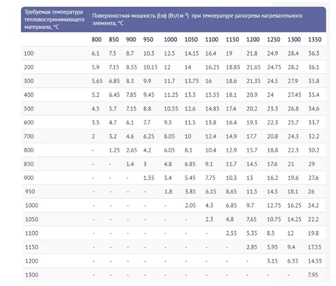Click the value 1.55 cell
This screenshot has width=336, height=286.
coord(149,178)
